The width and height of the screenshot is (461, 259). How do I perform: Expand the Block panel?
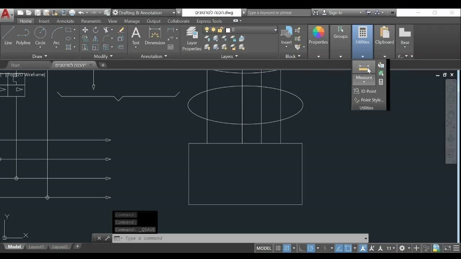pyautogui.click(x=293, y=56)
